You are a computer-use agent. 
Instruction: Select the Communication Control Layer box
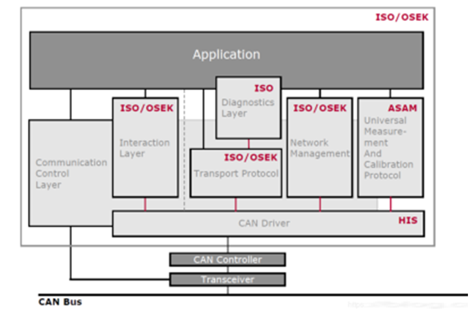pos(71,173)
